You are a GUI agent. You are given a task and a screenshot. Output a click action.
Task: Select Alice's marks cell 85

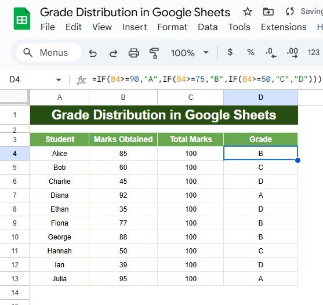coord(123,154)
